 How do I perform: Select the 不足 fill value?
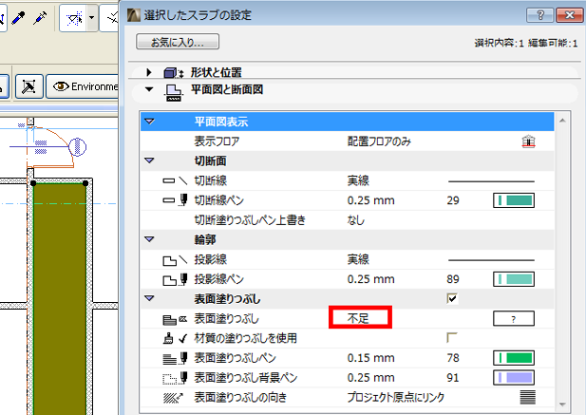tap(358, 318)
